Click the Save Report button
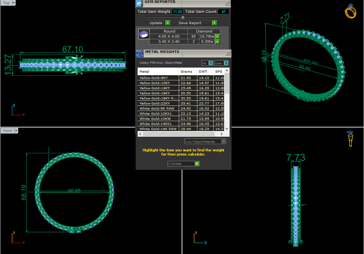 [194, 23]
